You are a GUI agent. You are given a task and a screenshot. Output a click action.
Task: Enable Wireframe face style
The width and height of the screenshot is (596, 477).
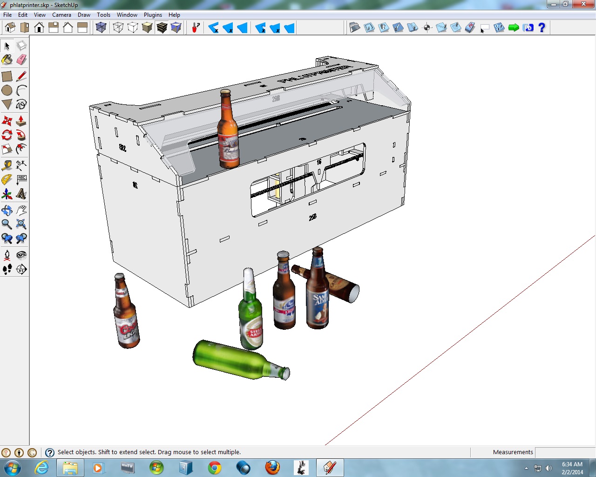tap(118, 28)
